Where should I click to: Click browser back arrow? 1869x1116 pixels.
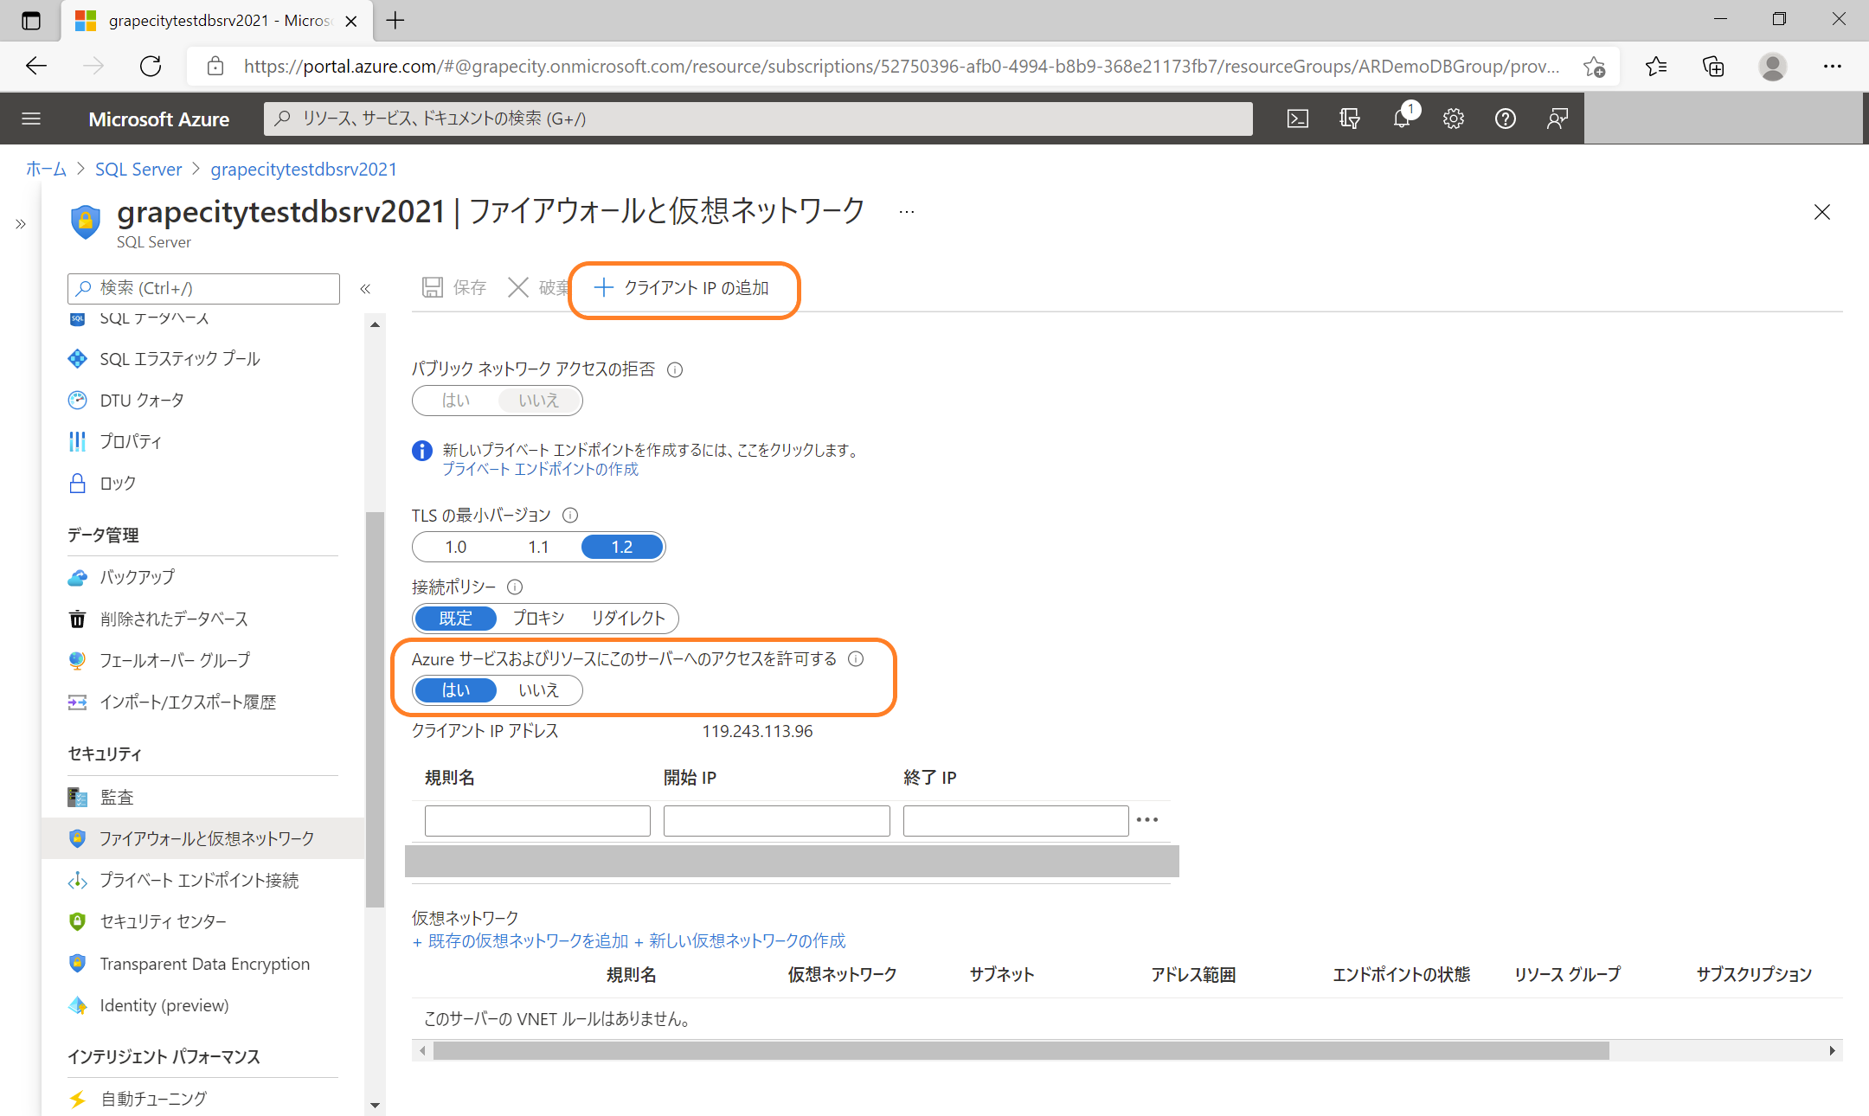pos(36,66)
